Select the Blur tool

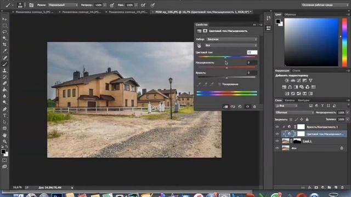pyautogui.click(x=4, y=96)
